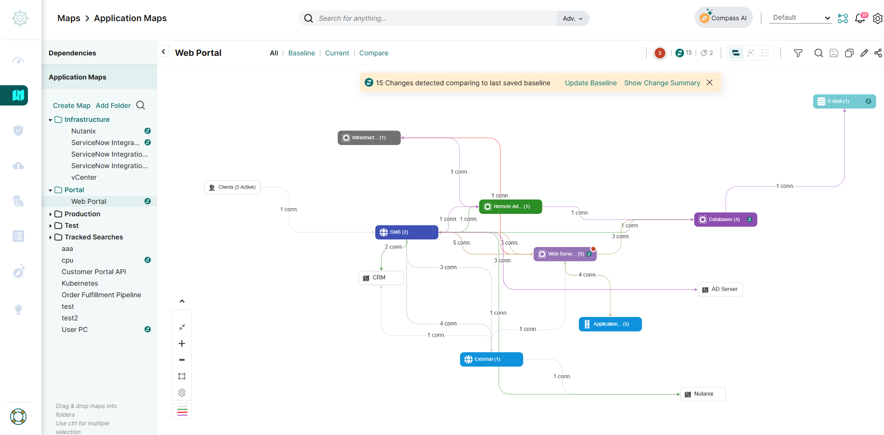The image size is (884, 435).
Task: Click the Create Map link
Action: (72, 105)
